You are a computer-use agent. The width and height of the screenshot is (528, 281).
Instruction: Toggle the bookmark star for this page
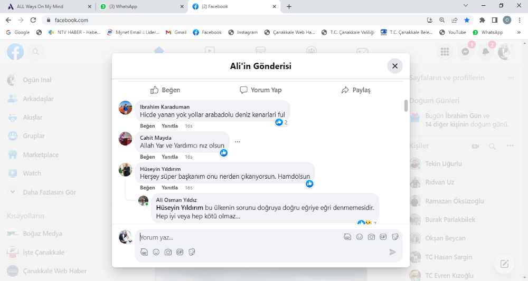(467, 20)
